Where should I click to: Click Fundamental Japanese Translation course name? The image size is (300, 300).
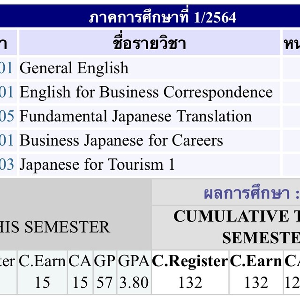pyautogui.click(x=135, y=116)
